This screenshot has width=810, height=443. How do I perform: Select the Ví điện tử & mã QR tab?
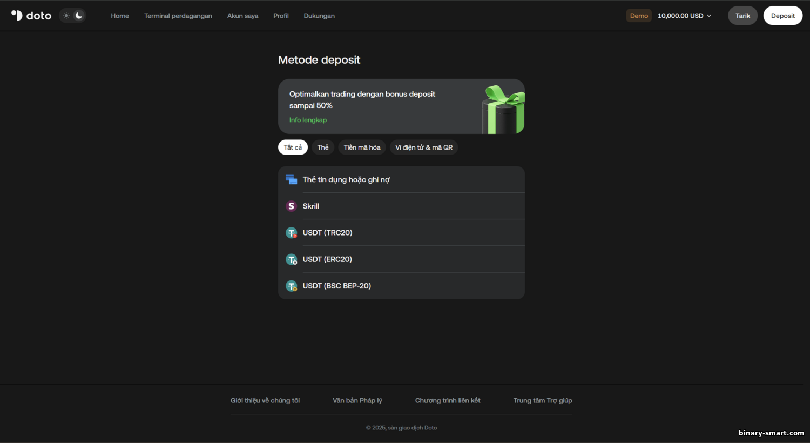point(424,147)
